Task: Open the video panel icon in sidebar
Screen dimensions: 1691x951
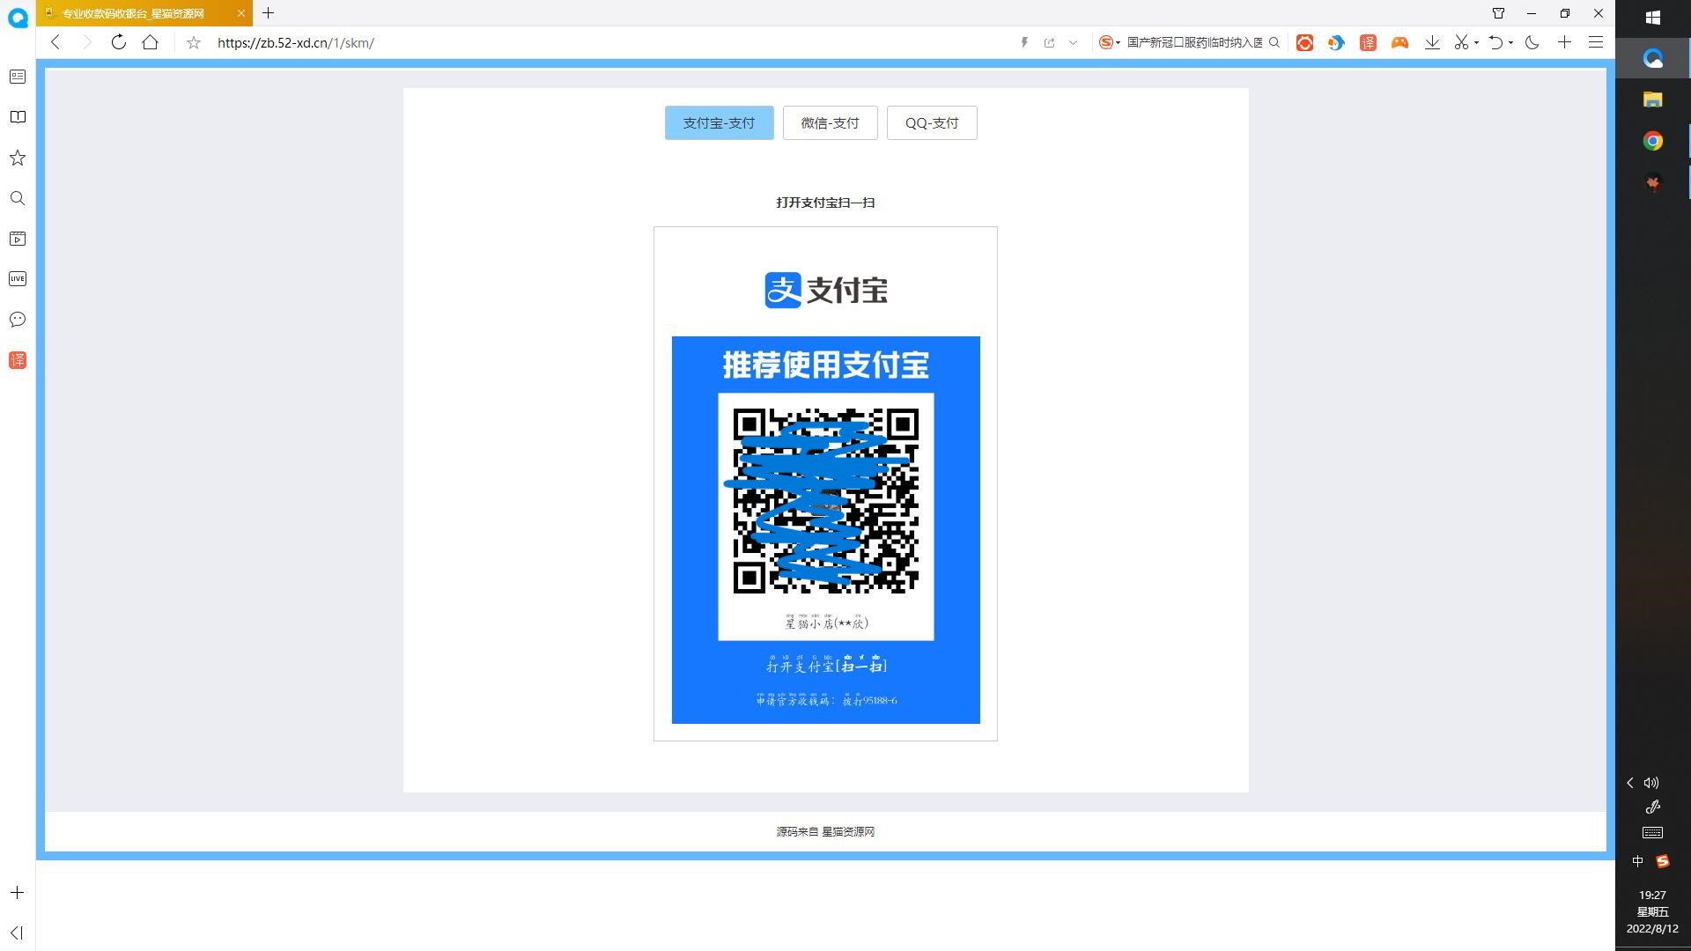Action: [x=17, y=238]
